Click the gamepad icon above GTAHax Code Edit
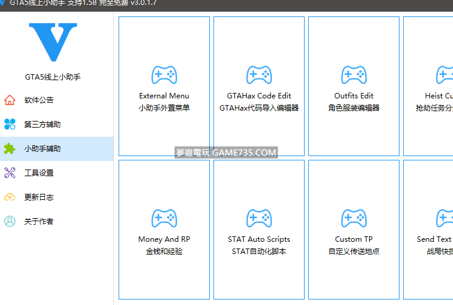 (x=258, y=75)
